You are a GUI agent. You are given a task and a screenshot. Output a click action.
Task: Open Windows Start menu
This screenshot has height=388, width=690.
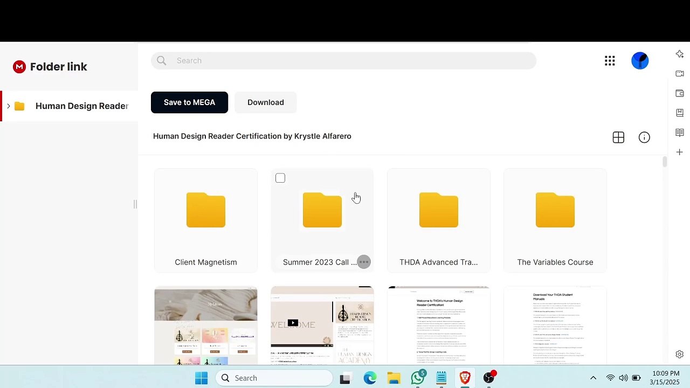point(202,378)
